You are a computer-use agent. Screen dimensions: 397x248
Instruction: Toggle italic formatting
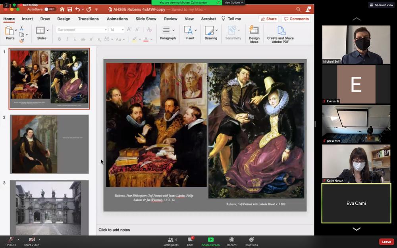[67, 39]
